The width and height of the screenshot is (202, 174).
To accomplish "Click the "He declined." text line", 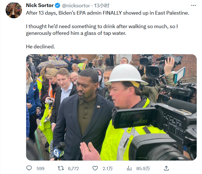I will coord(41,46).
